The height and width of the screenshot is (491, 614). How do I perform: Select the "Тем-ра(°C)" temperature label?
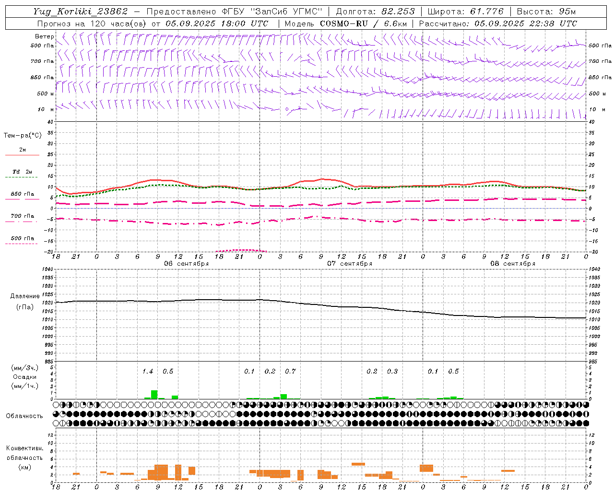click(23, 135)
